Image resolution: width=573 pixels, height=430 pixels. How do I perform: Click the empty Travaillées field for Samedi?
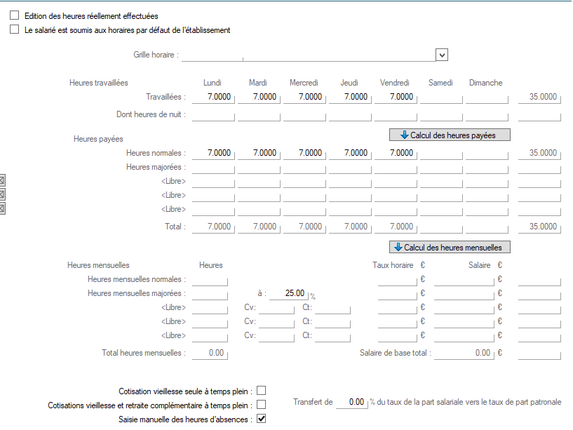[441, 97]
